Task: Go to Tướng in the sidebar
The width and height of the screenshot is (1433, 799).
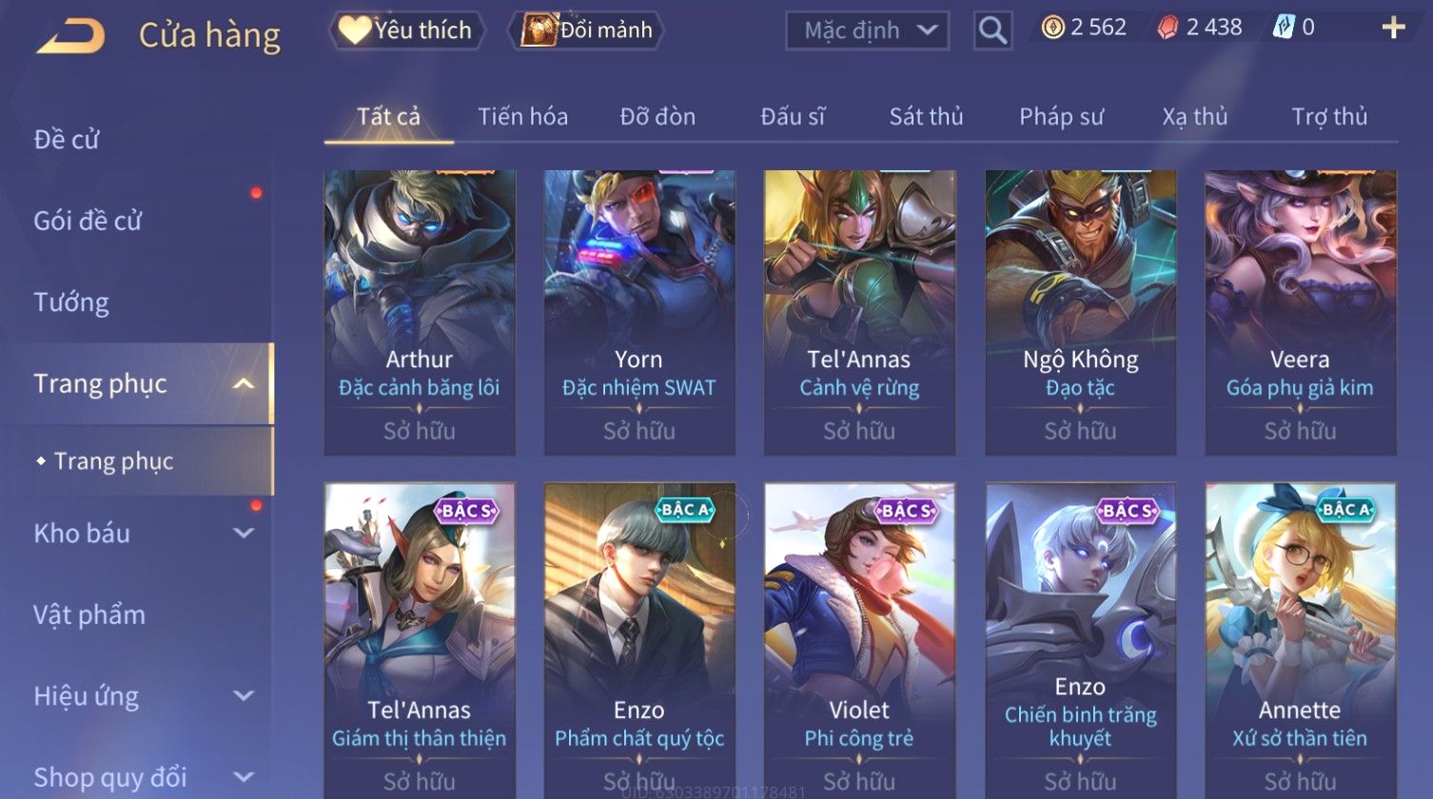Action: (71, 302)
